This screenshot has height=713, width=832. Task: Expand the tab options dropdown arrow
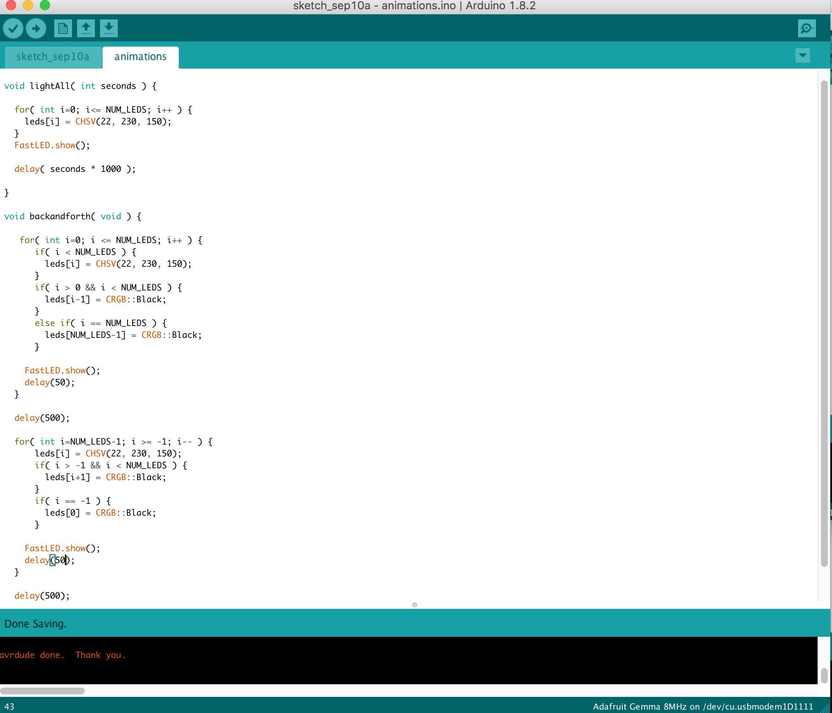(803, 55)
